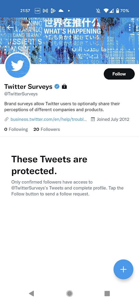Tap Android recent apps square
139x302 pixels.
tap(107, 293)
